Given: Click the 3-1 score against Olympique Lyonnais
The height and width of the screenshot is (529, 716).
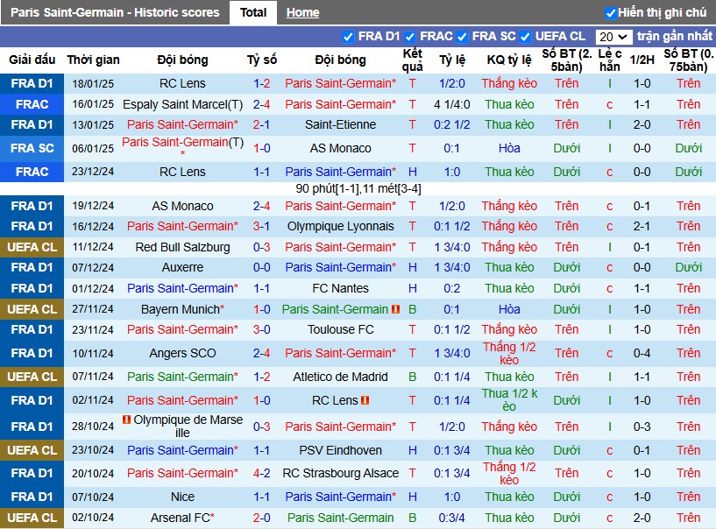Looking at the screenshot, I should (262, 226).
